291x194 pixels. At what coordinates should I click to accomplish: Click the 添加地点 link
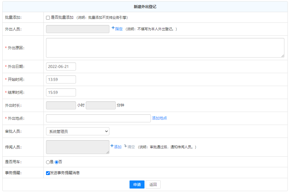pyautogui.click(x=159, y=118)
